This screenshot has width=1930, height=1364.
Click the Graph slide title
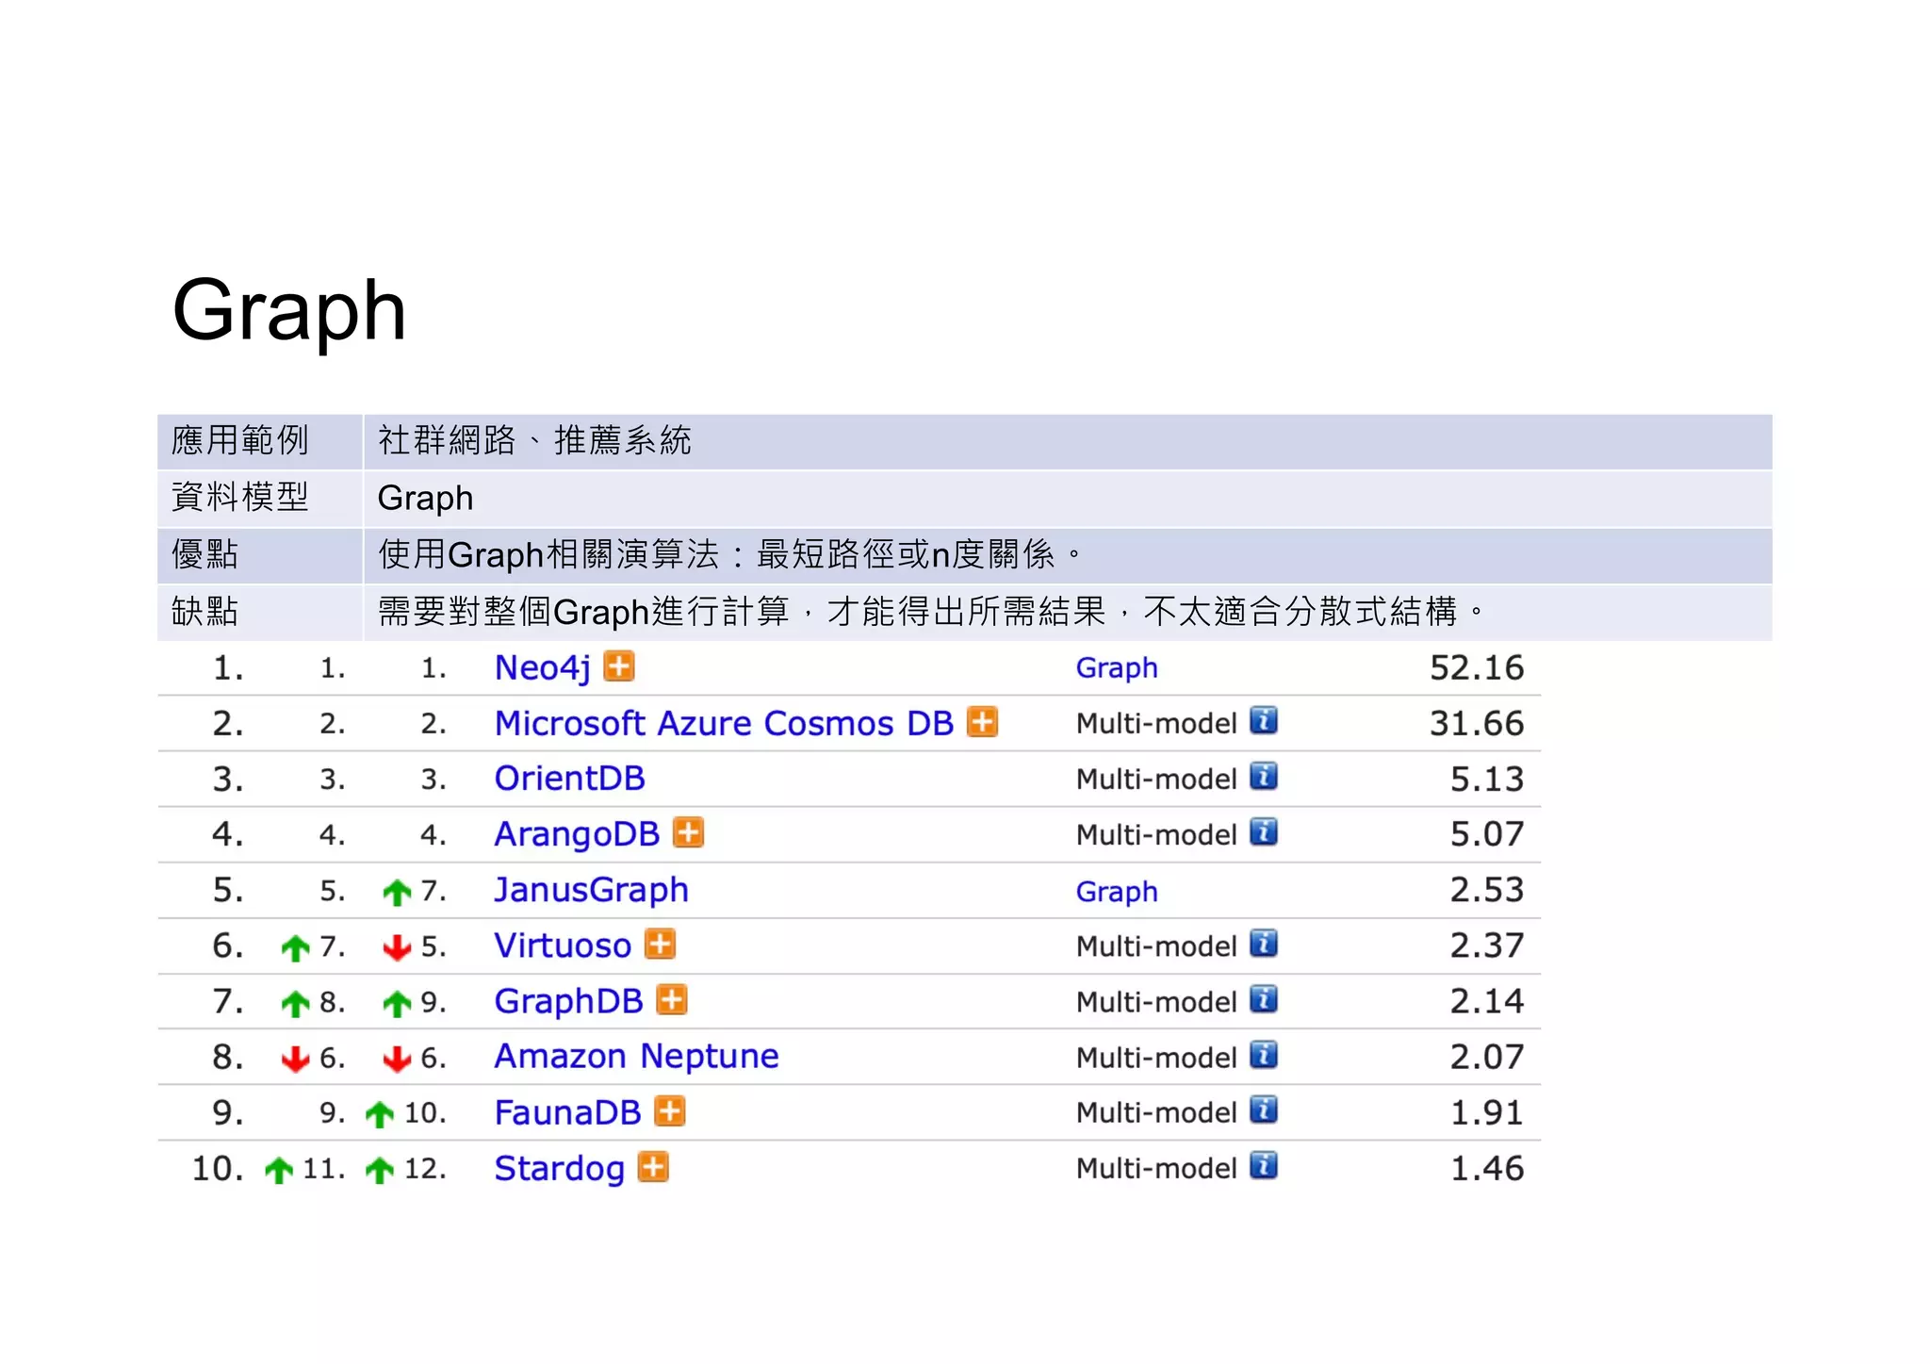[x=288, y=310]
